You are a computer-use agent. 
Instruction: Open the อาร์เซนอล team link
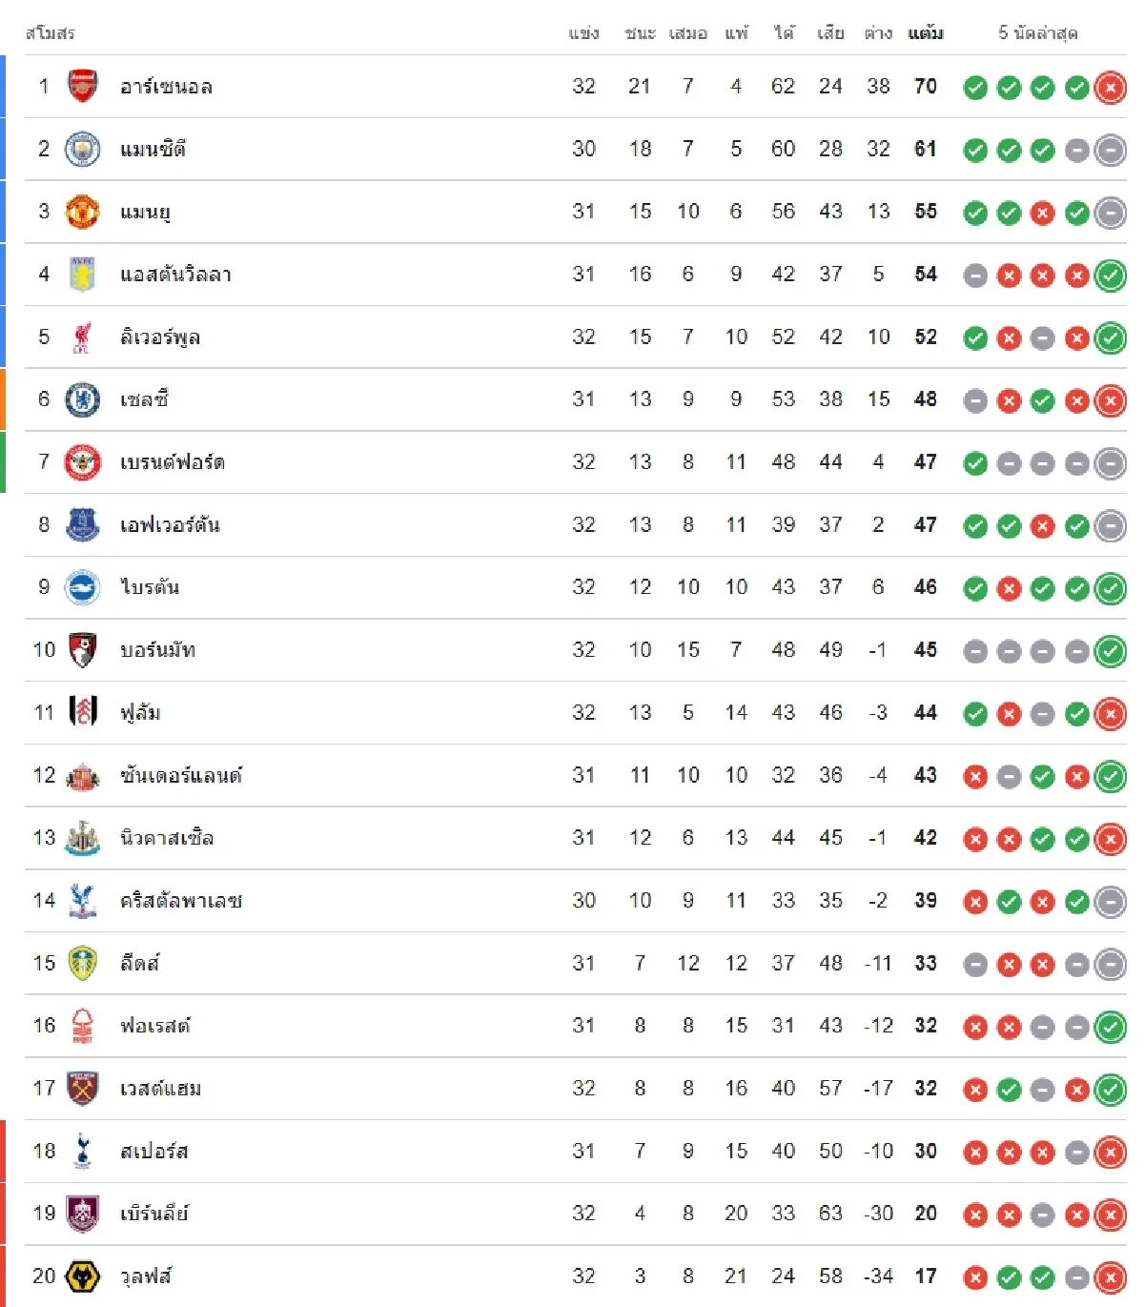(x=166, y=87)
